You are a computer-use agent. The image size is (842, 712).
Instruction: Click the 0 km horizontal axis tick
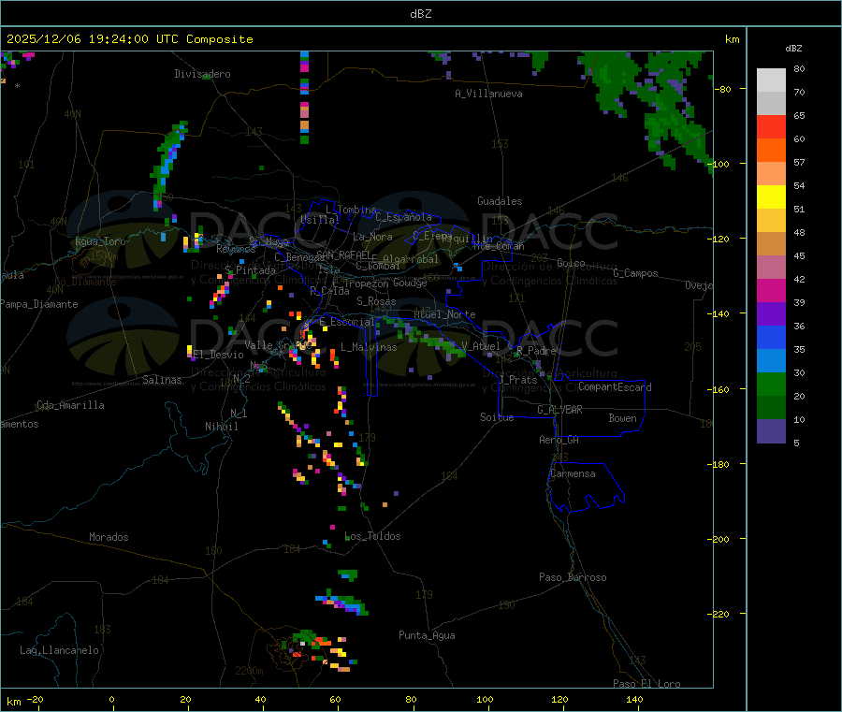[111, 699]
